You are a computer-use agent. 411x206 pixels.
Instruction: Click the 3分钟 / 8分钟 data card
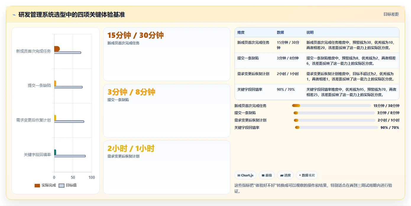tap(167, 111)
